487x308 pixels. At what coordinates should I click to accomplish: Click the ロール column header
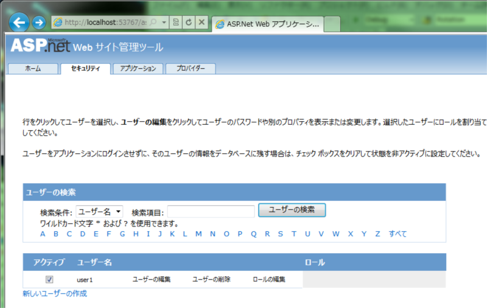pos(315,262)
